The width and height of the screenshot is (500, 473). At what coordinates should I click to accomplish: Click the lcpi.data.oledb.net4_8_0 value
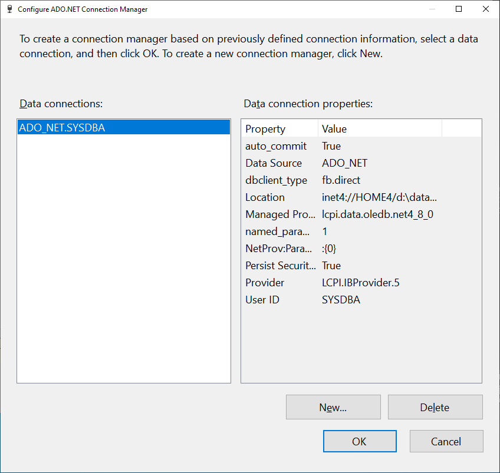click(377, 214)
